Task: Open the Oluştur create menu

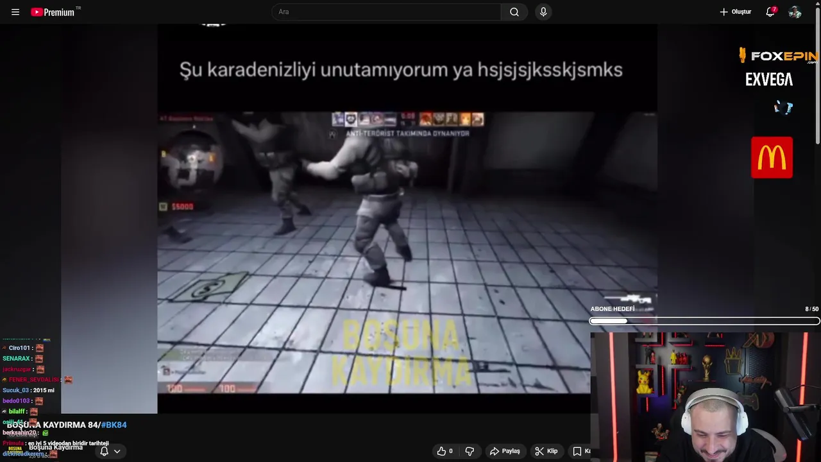Action: 735,12
